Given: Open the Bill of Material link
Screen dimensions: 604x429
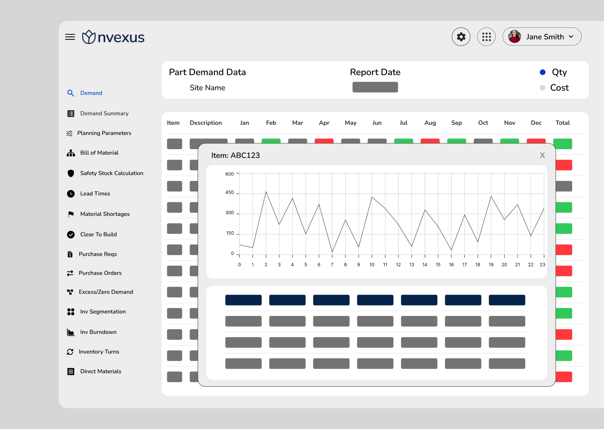Looking at the screenshot, I should coord(99,153).
